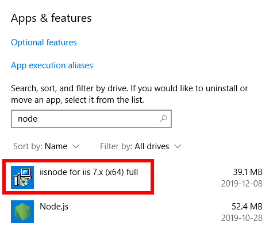Click the 52.4 MB size value
The height and width of the screenshot is (233, 277).
[247, 207]
